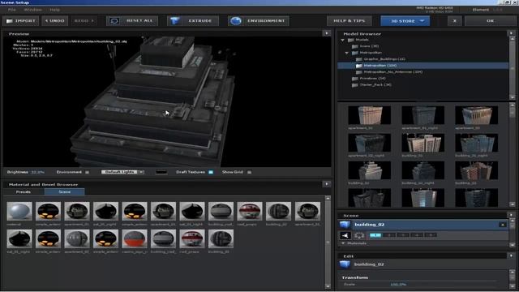Image resolution: width=519 pixels, height=292 pixels.
Task: Select the building_03 model thumbnail
Action: click(x=477, y=170)
